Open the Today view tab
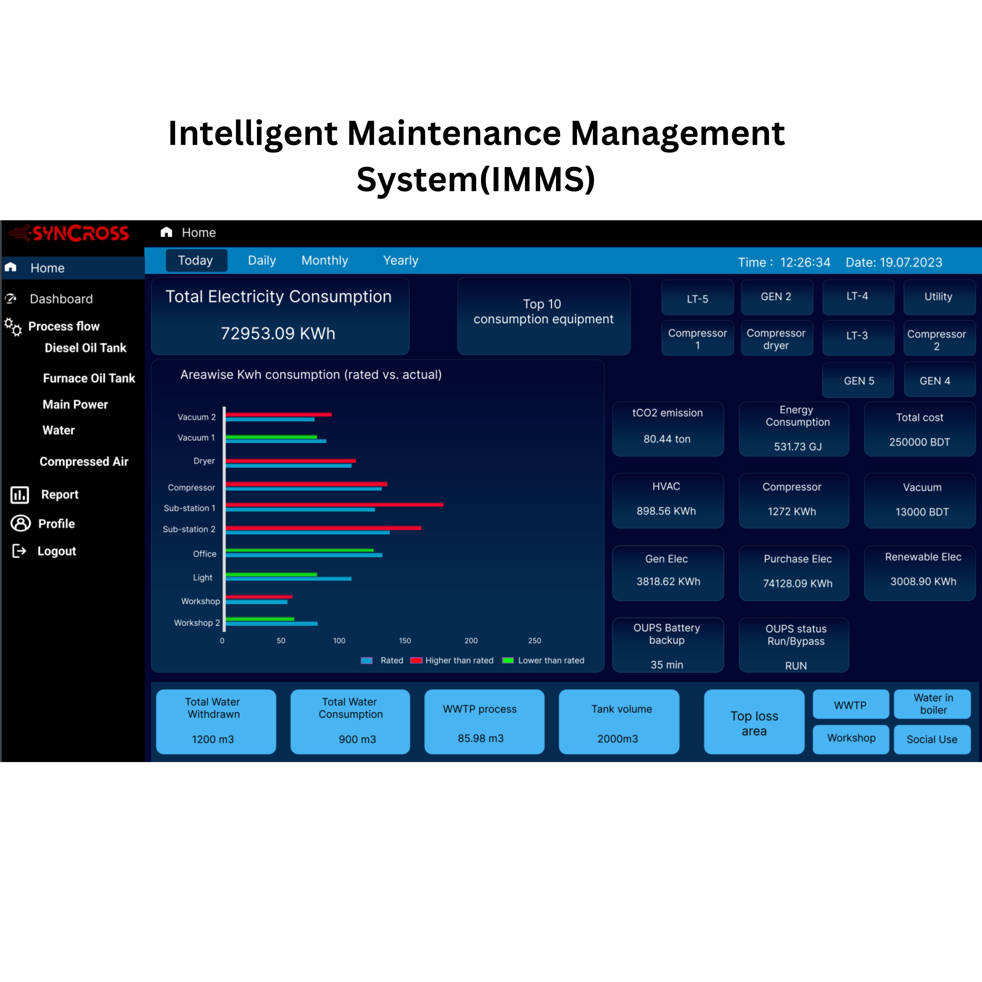This screenshot has width=982, height=982. pyautogui.click(x=196, y=260)
